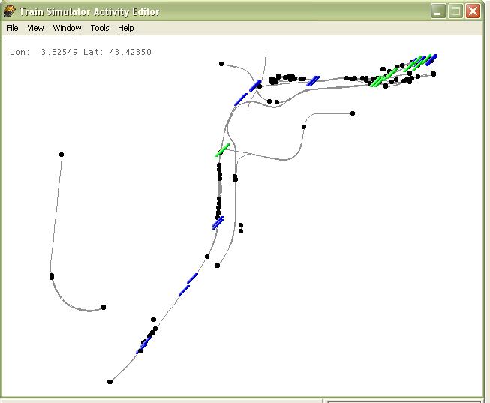This screenshot has width=490, height=403.
Task: Select the black node on the left bend of the middle branch
Action: 304,127
